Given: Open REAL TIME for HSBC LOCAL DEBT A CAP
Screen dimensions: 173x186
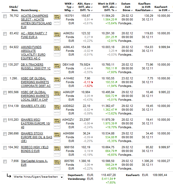Looking at the screenshot, I should point(57,93).
